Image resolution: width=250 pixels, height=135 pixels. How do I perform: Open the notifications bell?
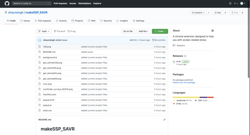click(x=230, y=3)
